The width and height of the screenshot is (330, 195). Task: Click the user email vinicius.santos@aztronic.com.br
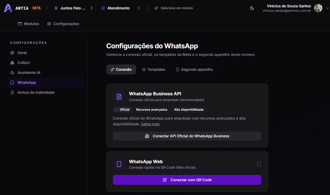point(287,11)
